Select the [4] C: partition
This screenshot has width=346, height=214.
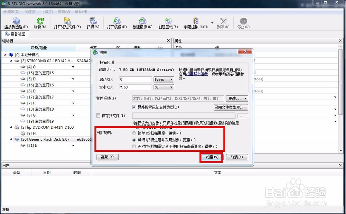[x=31, y=67]
